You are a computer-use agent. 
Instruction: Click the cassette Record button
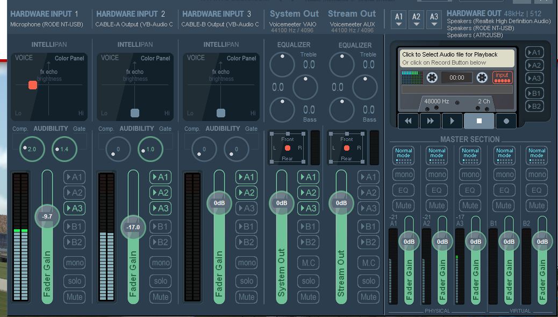pos(506,121)
